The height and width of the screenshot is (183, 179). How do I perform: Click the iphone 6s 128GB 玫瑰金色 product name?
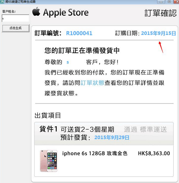click(x=95, y=153)
